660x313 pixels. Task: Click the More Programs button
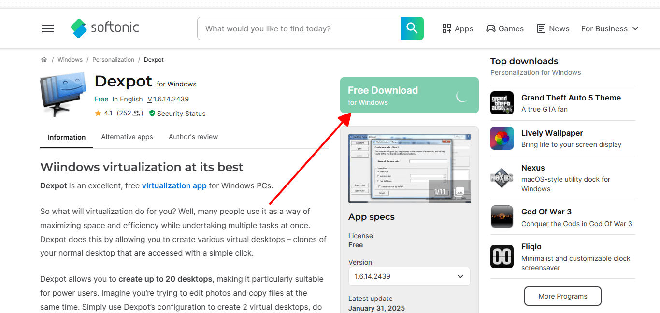pyautogui.click(x=563, y=296)
